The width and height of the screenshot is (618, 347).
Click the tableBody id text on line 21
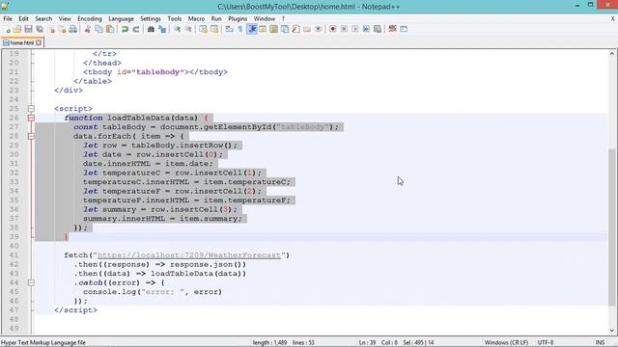[x=157, y=72]
